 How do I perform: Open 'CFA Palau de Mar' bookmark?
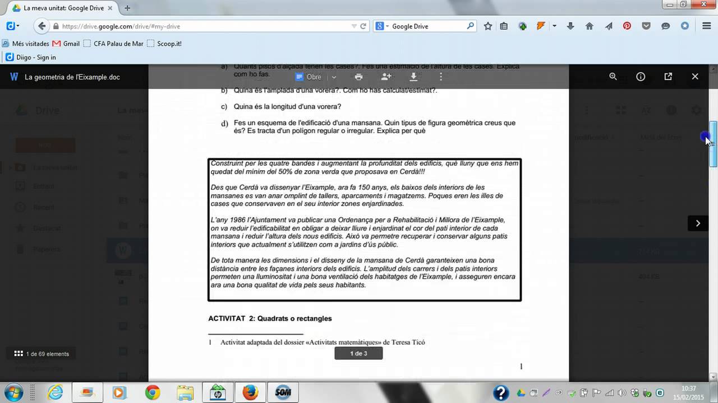pos(113,43)
